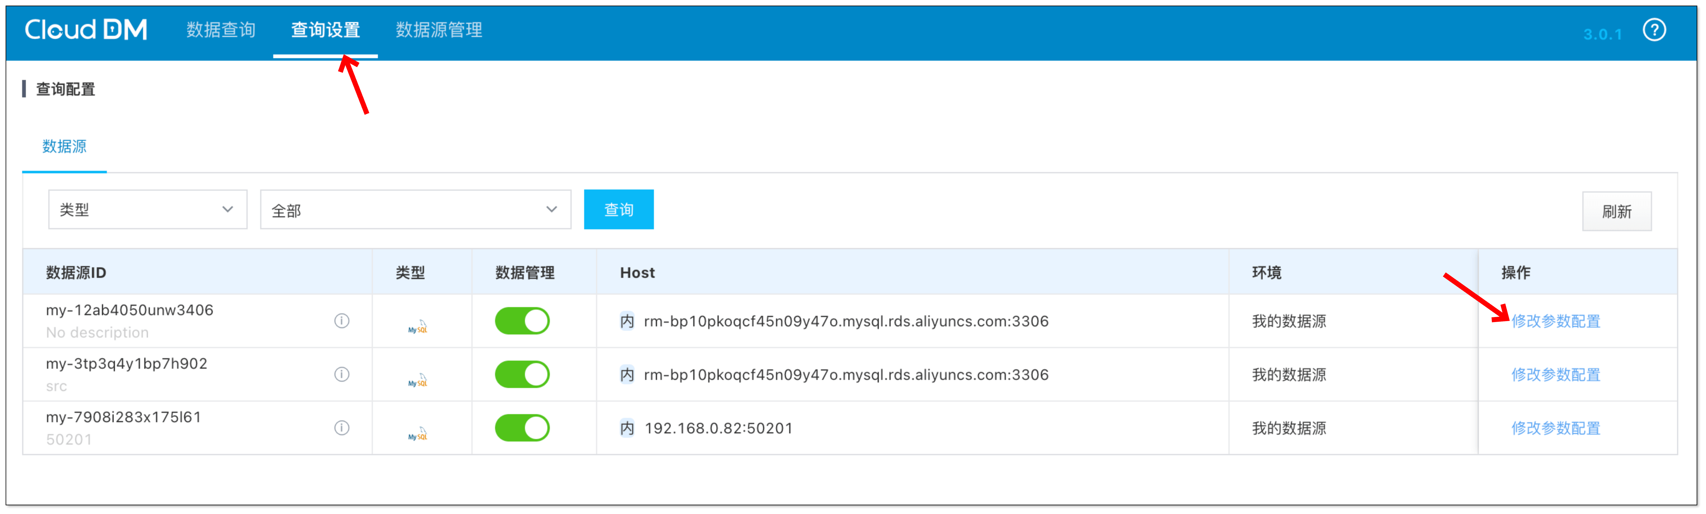
Task: Toggle 数据管理 off for my-3tp3q4y1bp7h902
Action: pyautogui.click(x=522, y=374)
